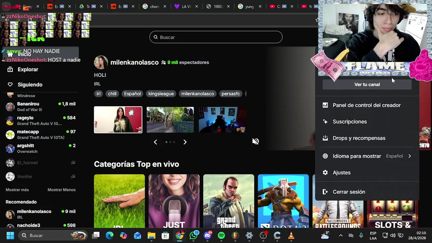Open rageylo channel in the sidebar
This screenshot has width=432, height=243.
40,120
